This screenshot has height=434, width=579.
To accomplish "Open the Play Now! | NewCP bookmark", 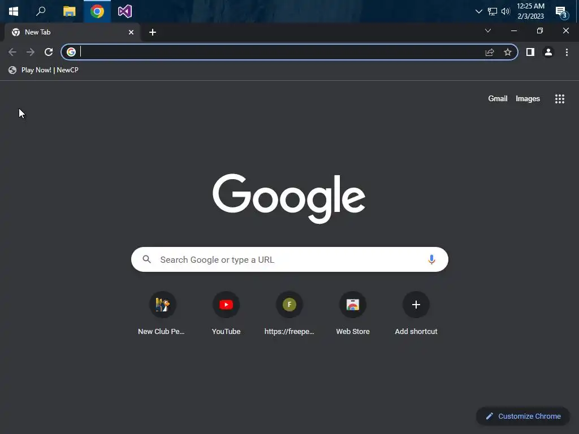I will (x=44, y=70).
